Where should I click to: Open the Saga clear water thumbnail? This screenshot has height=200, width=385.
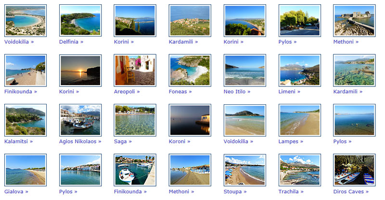tap(135, 120)
